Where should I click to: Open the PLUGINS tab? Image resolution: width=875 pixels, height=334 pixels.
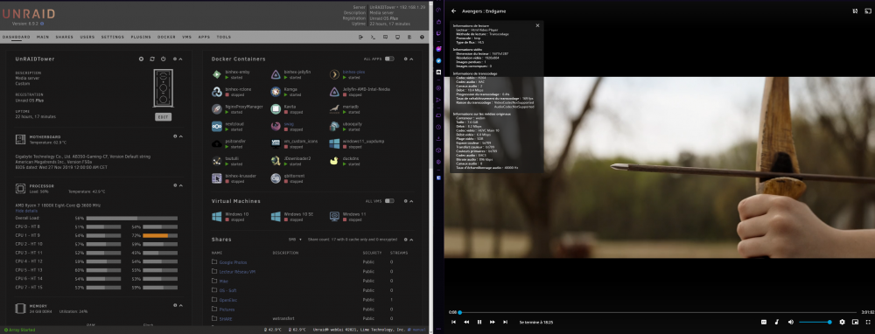(141, 37)
